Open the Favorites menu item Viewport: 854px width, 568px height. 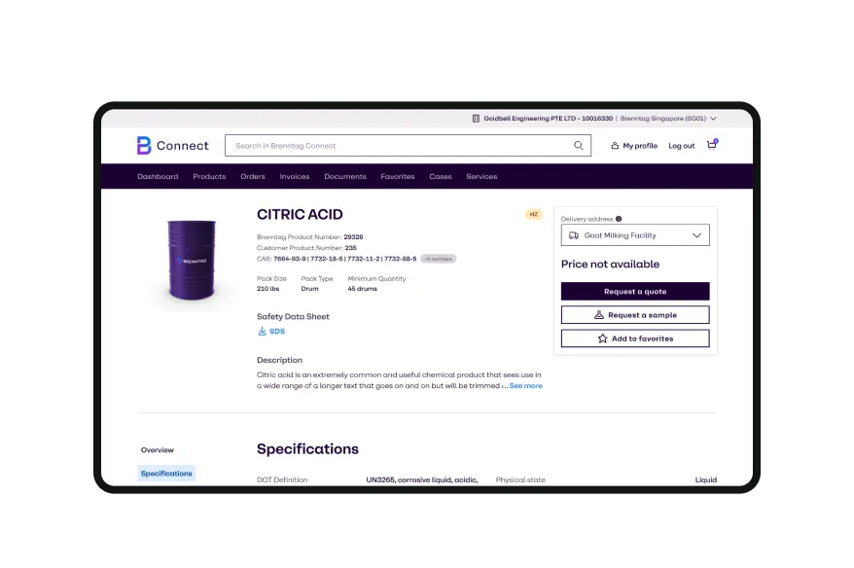point(398,176)
